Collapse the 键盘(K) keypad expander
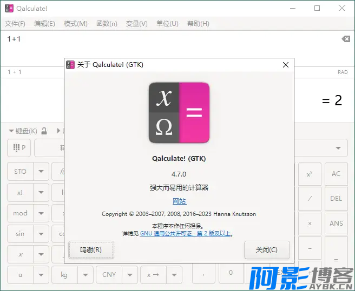The height and width of the screenshot is (291, 355). 23,131
